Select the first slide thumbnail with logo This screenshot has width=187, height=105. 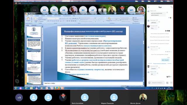pos(34,32)
